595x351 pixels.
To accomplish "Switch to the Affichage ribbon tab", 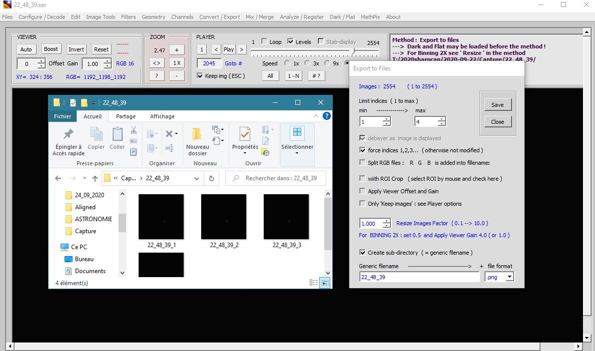I will (x=162, y=116).
